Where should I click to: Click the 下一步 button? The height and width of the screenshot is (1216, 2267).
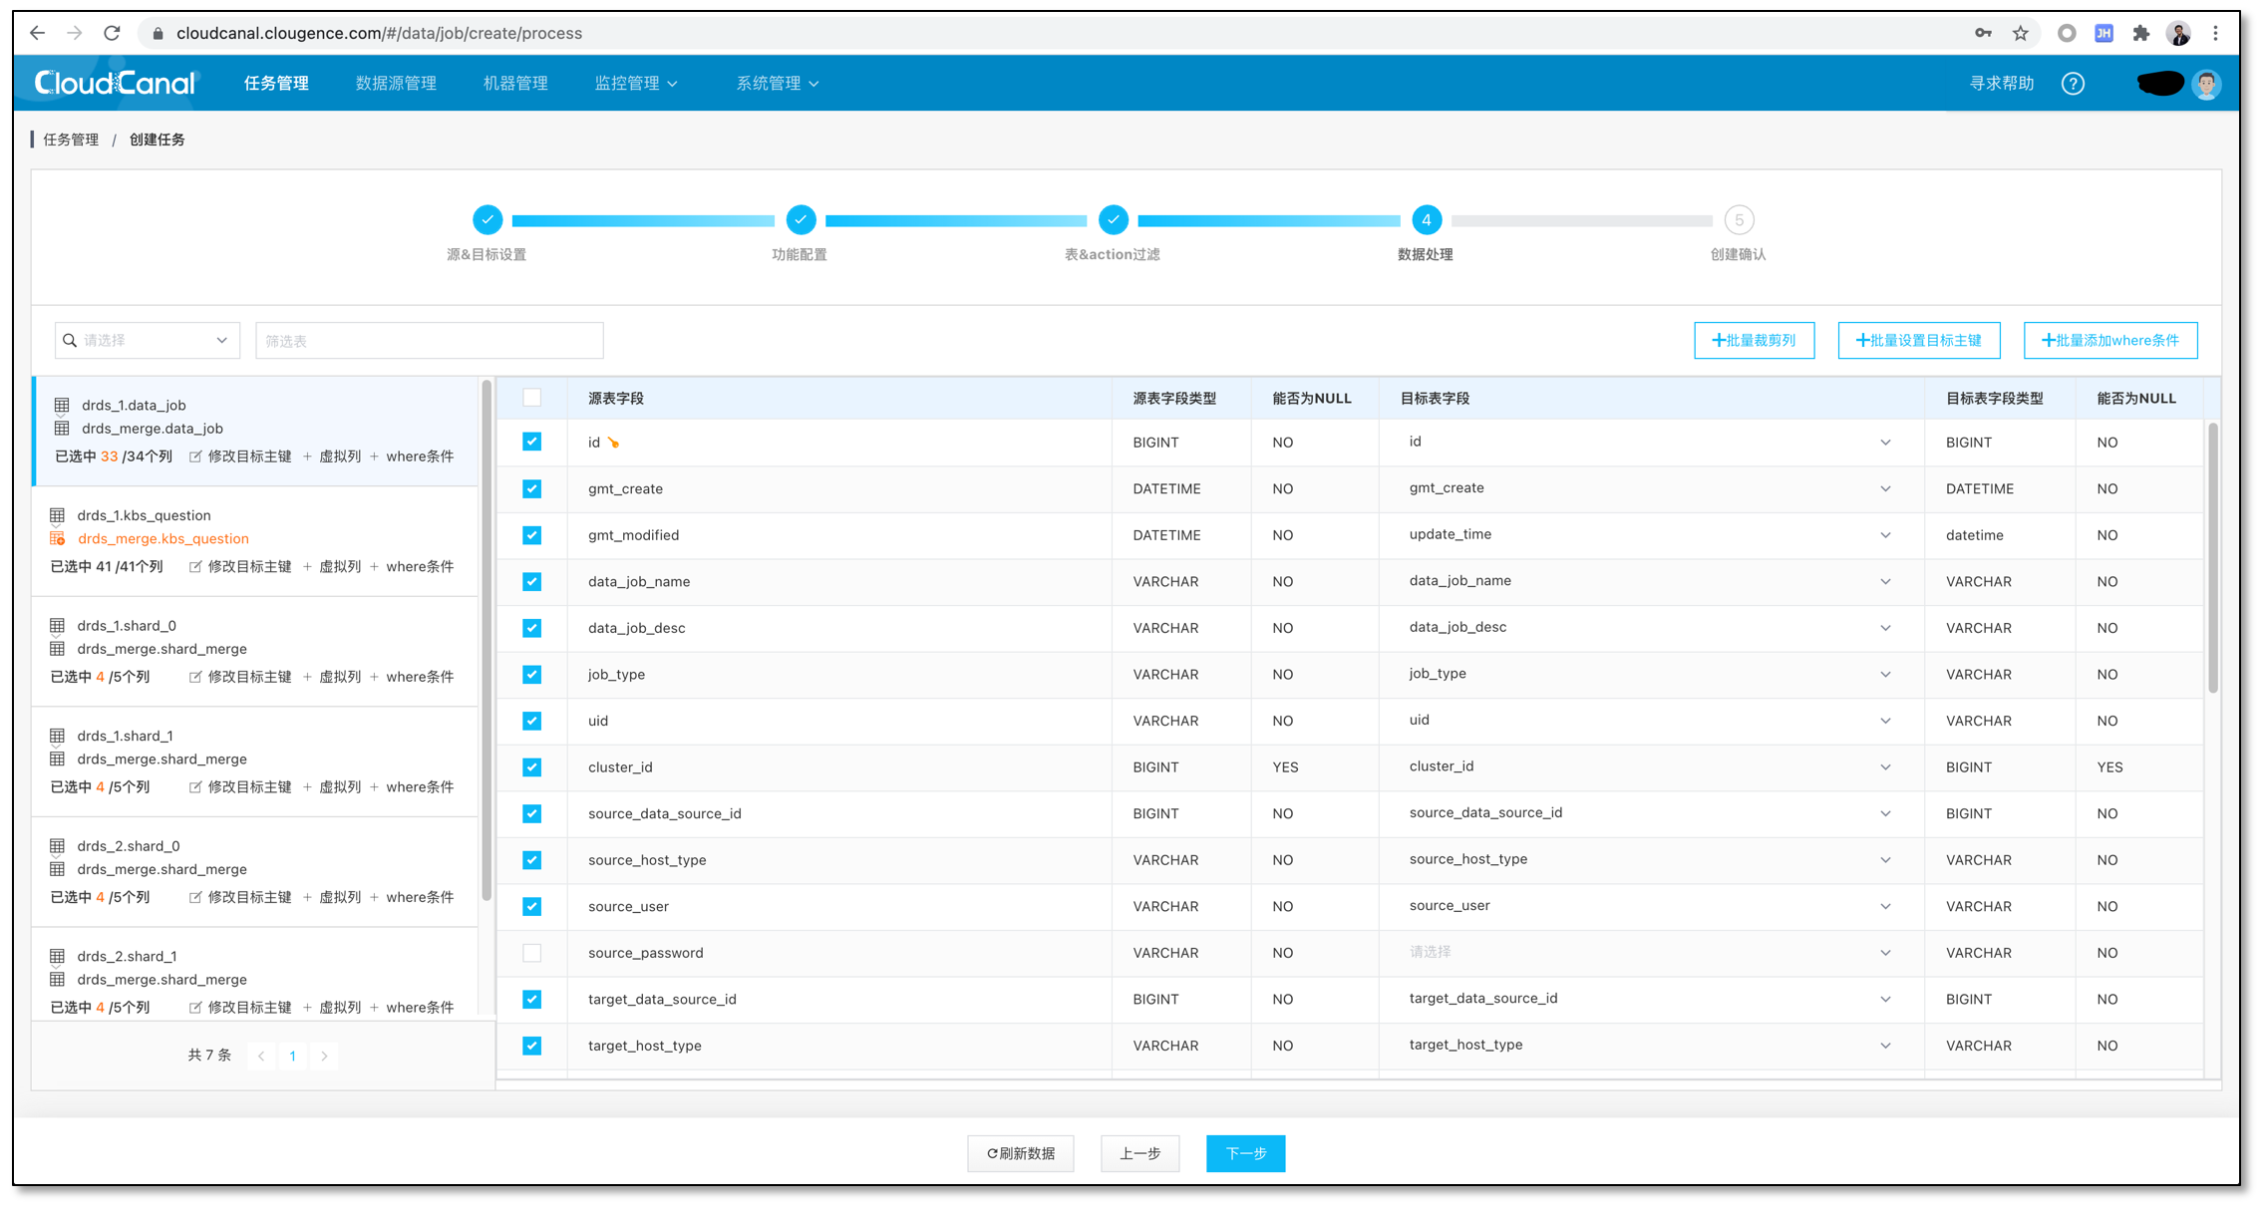[x=1245, y=1153]
